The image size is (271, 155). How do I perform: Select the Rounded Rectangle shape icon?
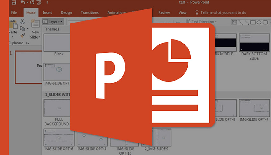[x=265, y=23]
